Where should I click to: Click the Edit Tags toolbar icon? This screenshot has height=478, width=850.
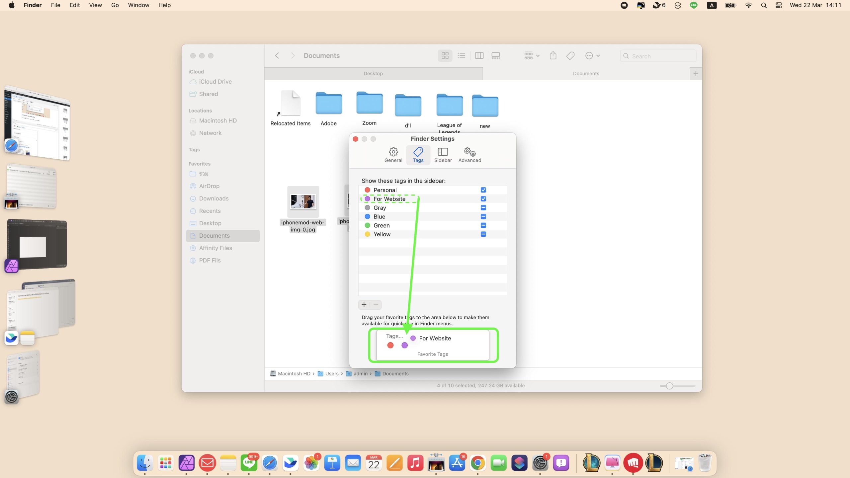pyautogui.click(x=570, y=56)
